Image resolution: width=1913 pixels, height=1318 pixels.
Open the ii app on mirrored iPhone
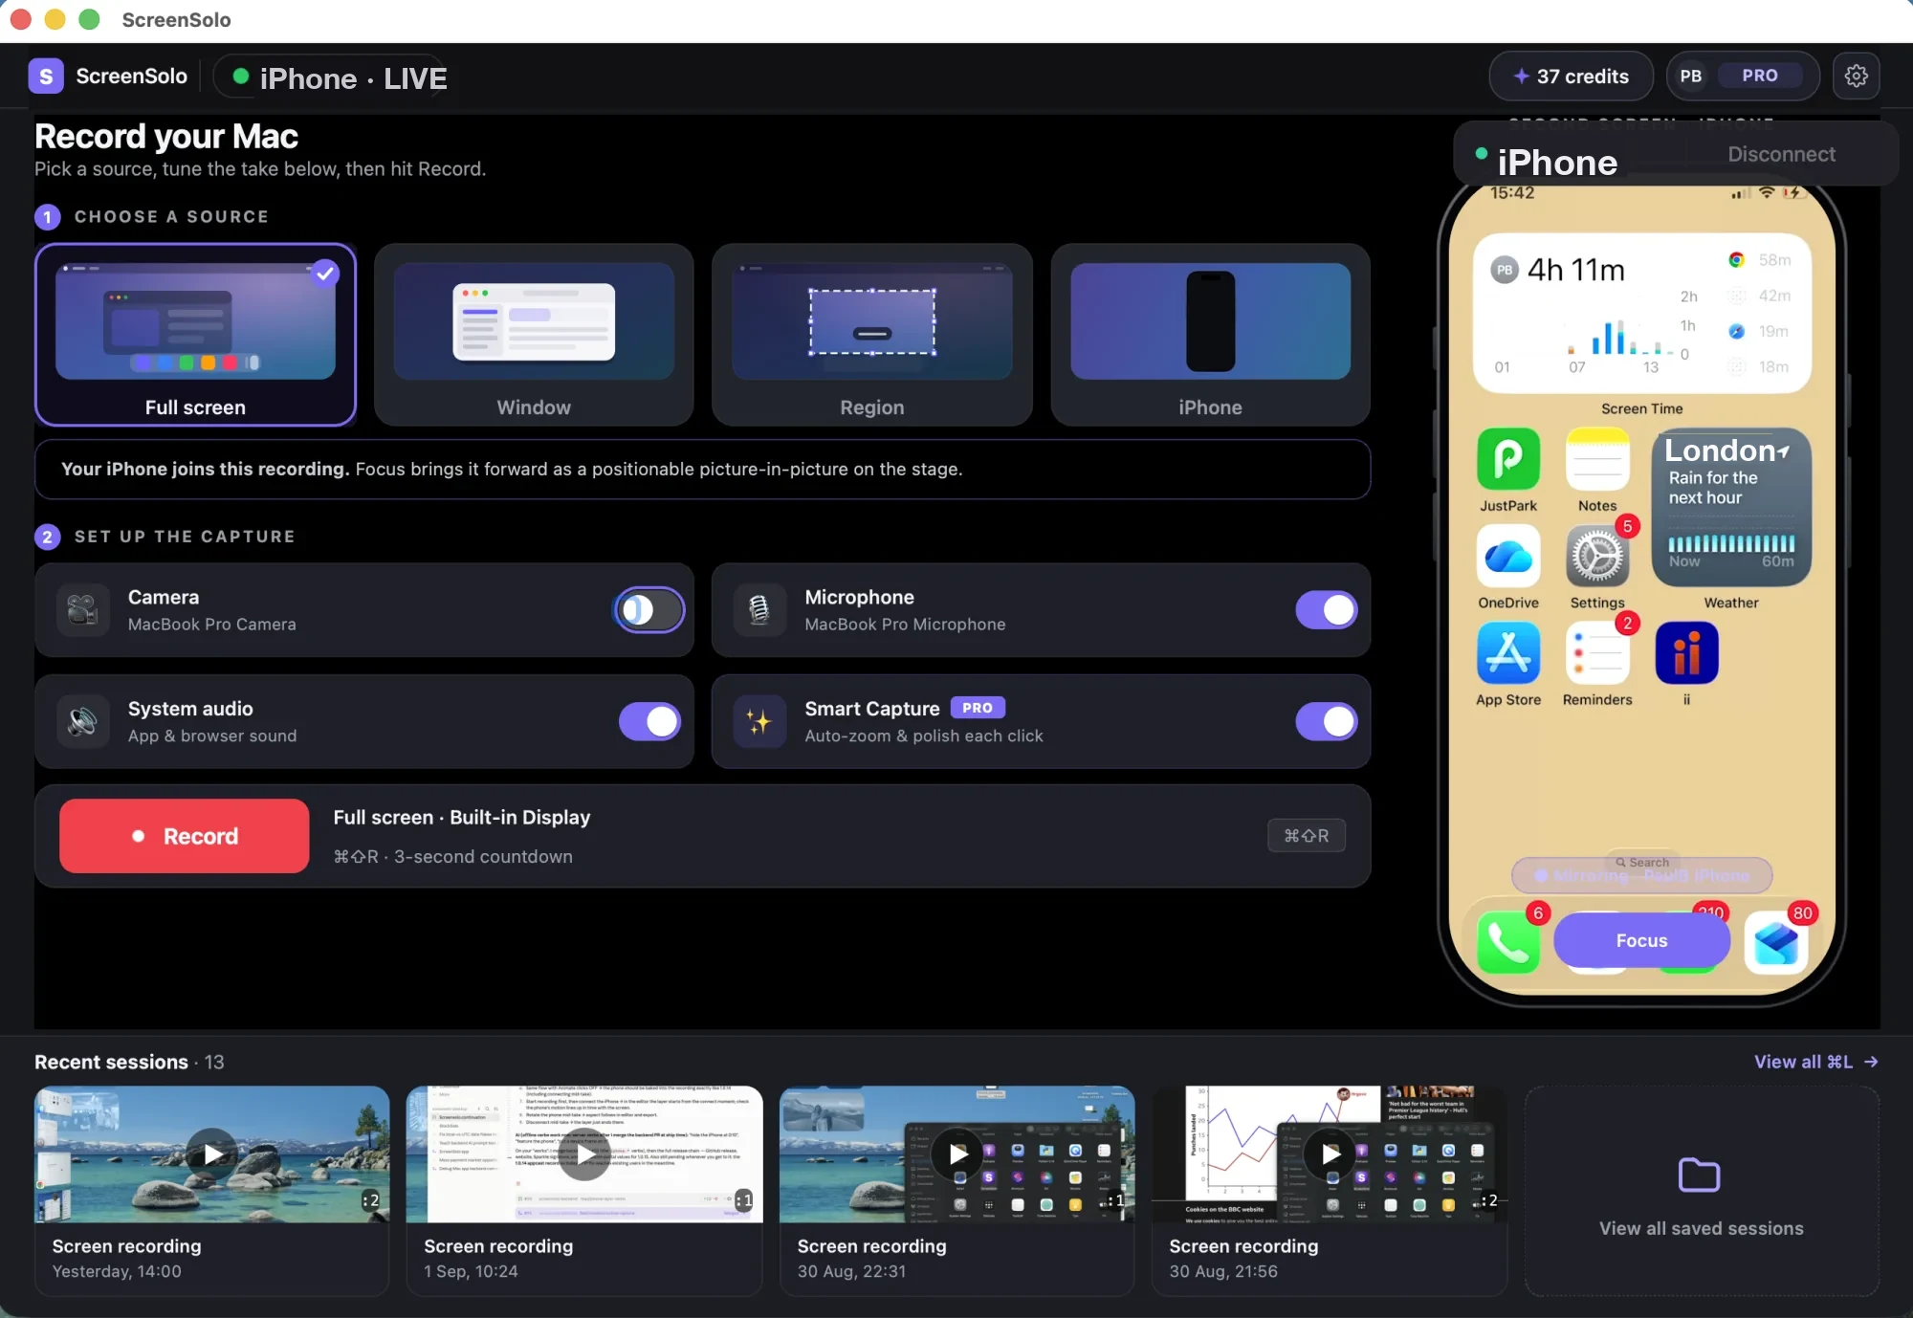pyautogui.click(x=1686, y=653)
